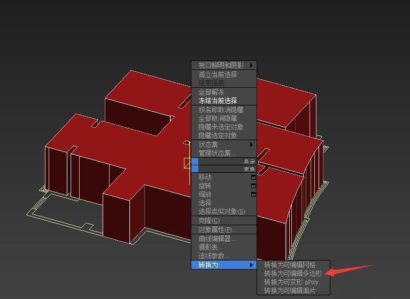The height and width of the screenshot is (299, 410).
Task: Open 摄影表... entry
Action: (x=224, y=247)
